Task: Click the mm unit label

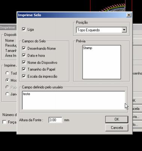Action: click(x=66, y=120)
